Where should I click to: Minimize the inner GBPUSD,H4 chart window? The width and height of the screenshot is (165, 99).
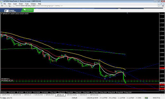159,4
